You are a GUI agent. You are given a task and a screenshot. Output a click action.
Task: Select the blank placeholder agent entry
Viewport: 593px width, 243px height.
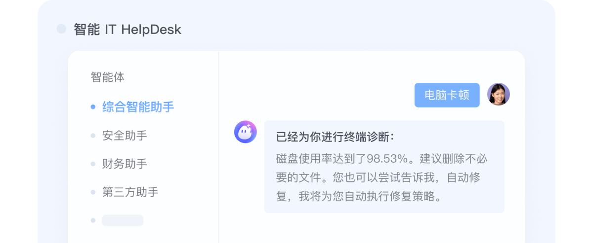(123, 220)
